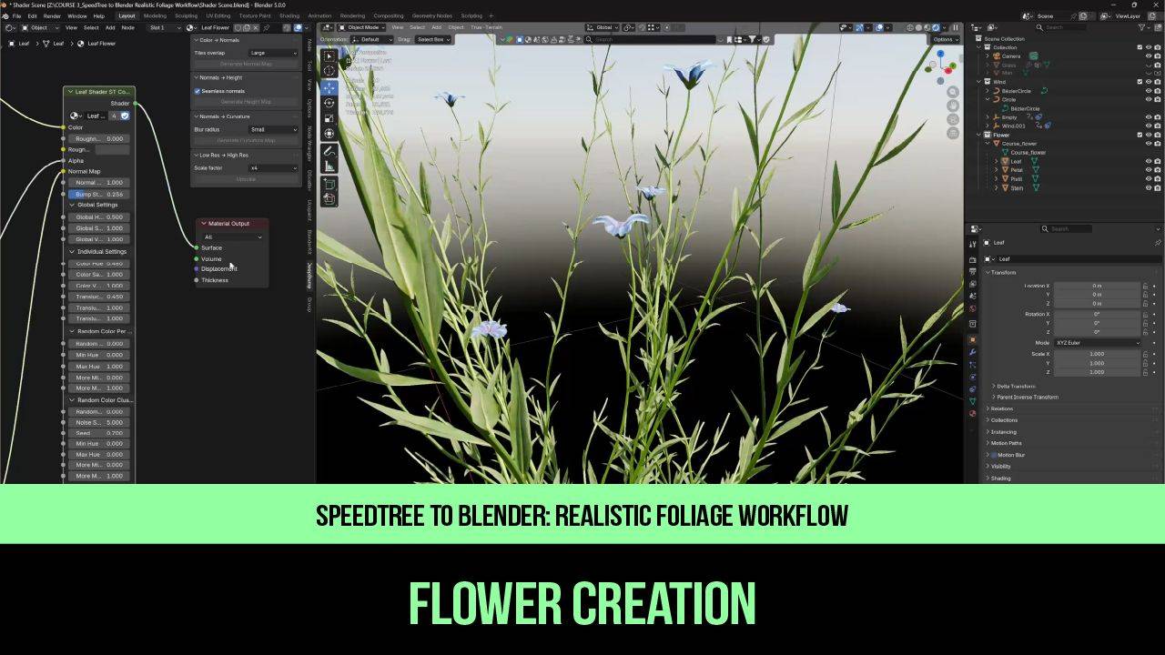Activate the Scale tool icon
This screenshot has width=1165, height=655.
pyautogui.click(x=329, y=118)
